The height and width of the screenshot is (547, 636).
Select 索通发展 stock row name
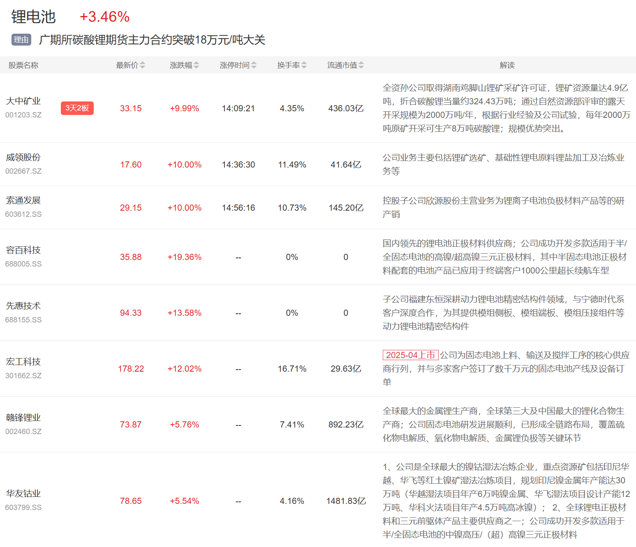click(23, 200)
